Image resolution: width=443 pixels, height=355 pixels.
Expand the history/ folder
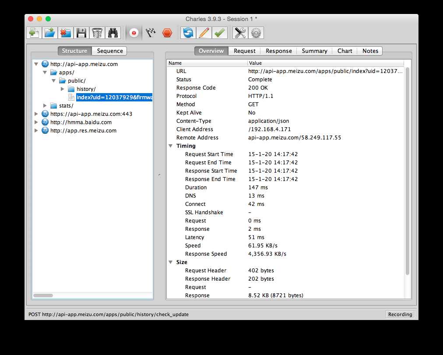(x=63, y=89)
